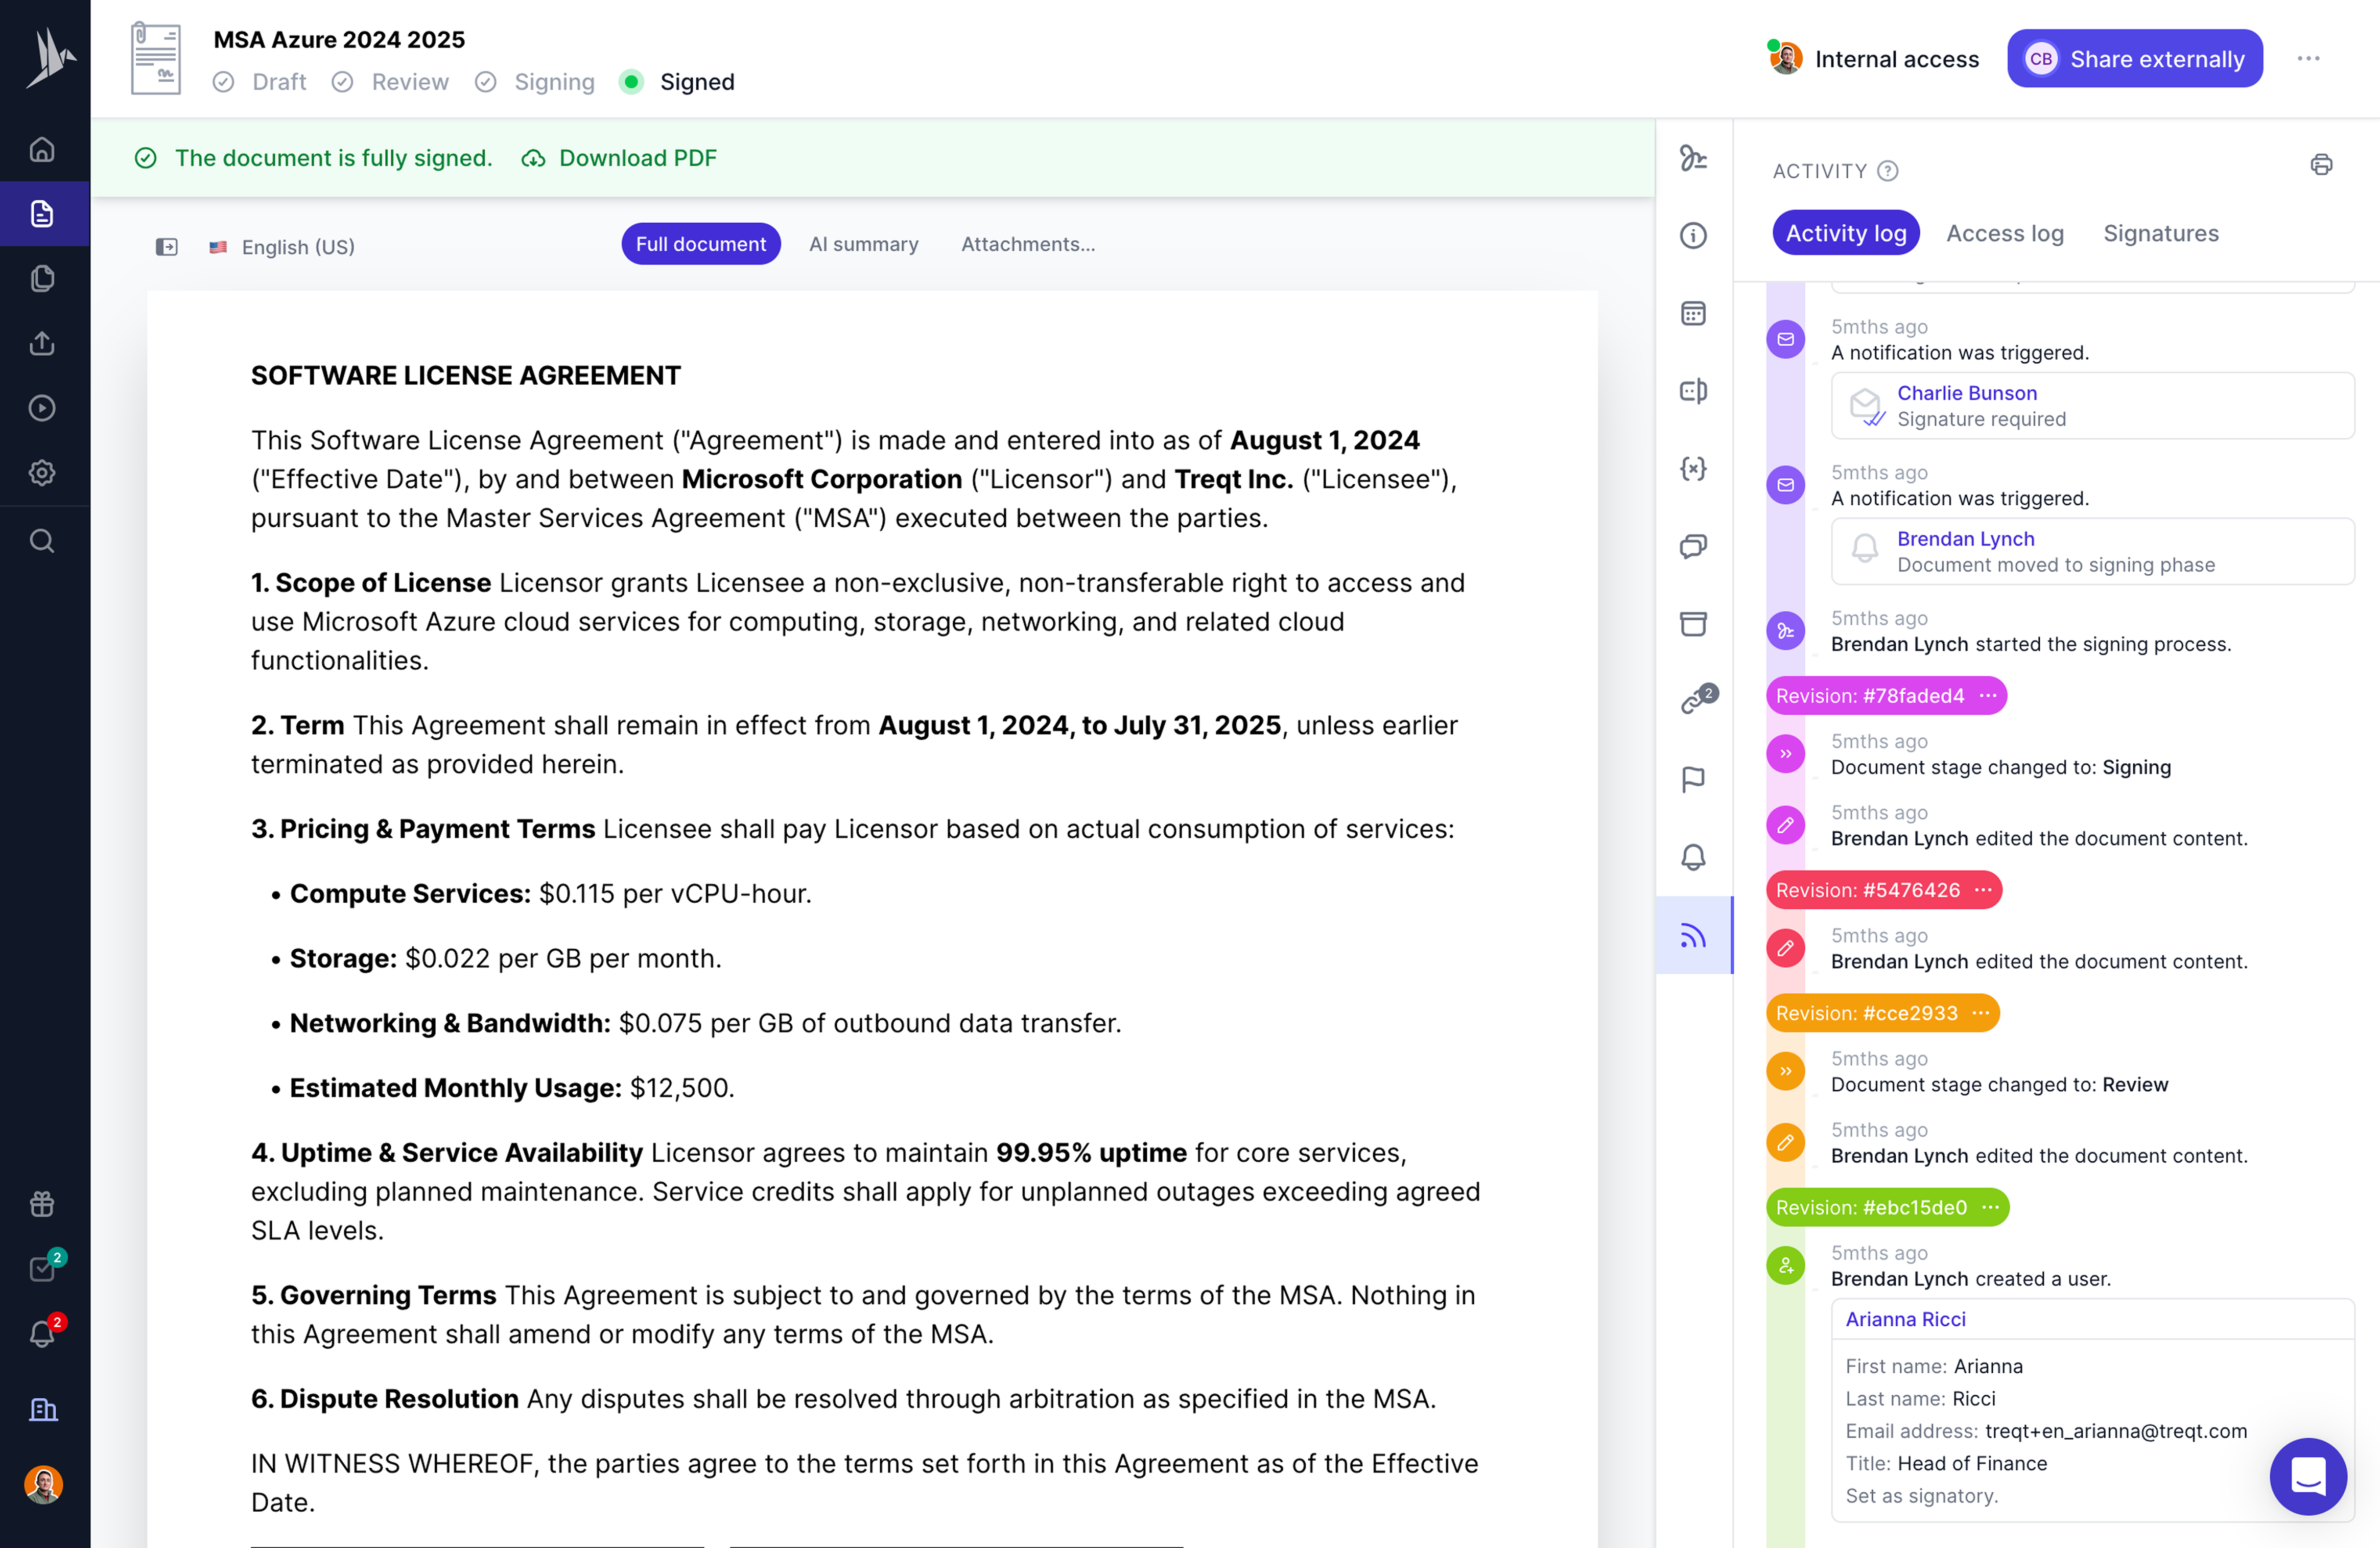Select the Full document view

pyautogui.click(x=700, y=244)
